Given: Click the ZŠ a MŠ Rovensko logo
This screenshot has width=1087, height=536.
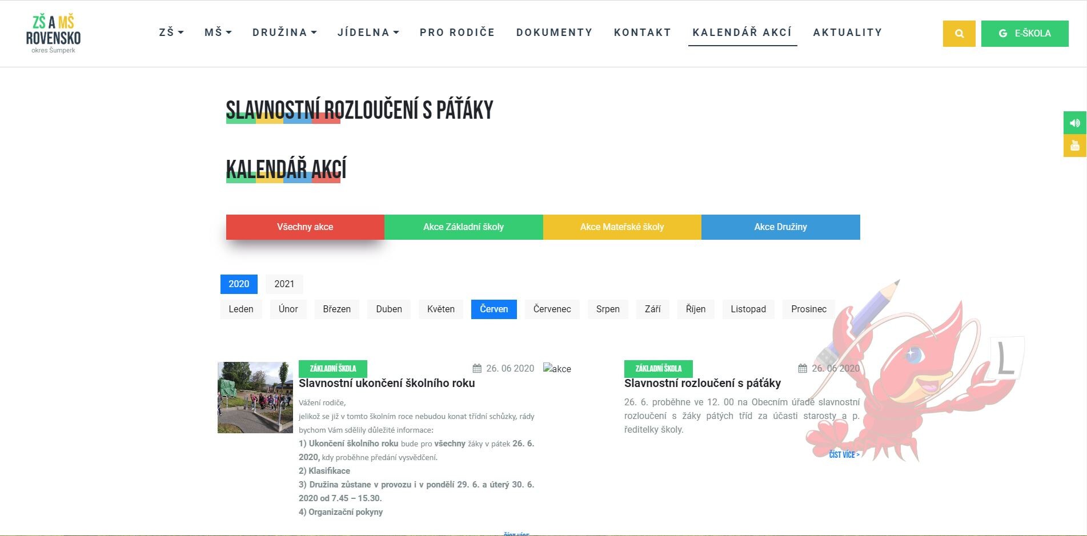Looking at the screenshot, I should [53, 34].
